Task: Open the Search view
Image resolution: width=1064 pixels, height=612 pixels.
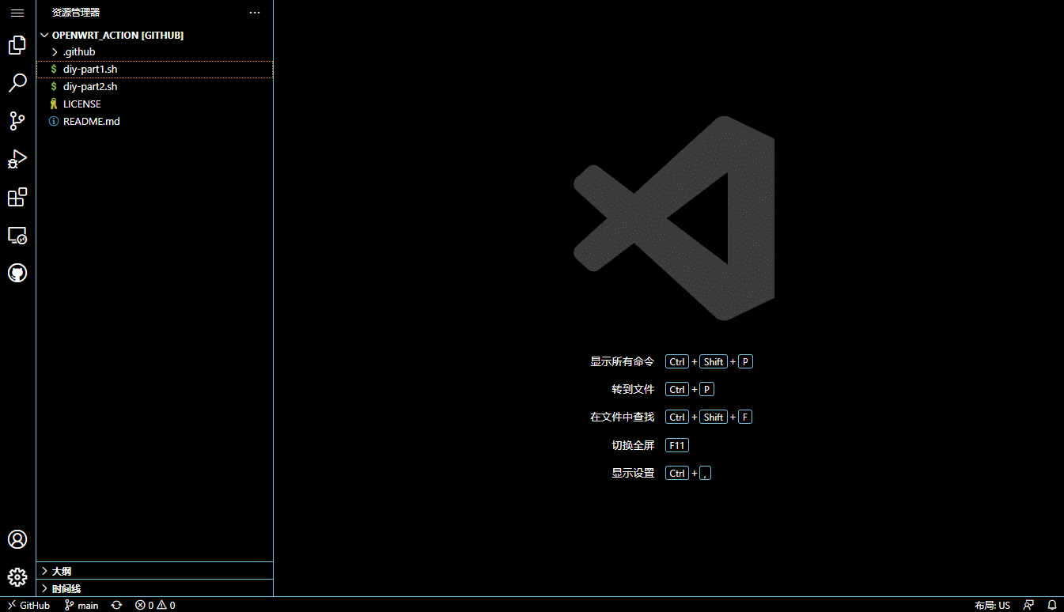Action: pyautogui.click(x=17, y=83)
